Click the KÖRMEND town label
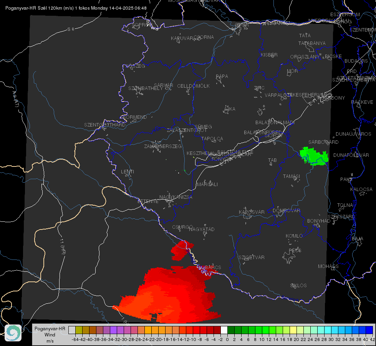The image size is (376, 346). pos(135,117)
